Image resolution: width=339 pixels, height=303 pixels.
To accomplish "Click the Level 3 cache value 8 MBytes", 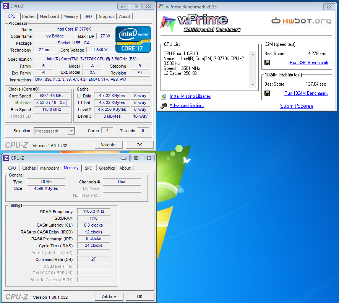I will click(112, 116).
